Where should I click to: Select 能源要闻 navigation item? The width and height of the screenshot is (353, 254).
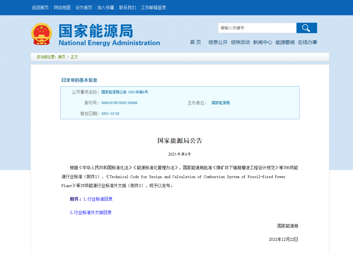pyautogui.click(x=285, y=42)
